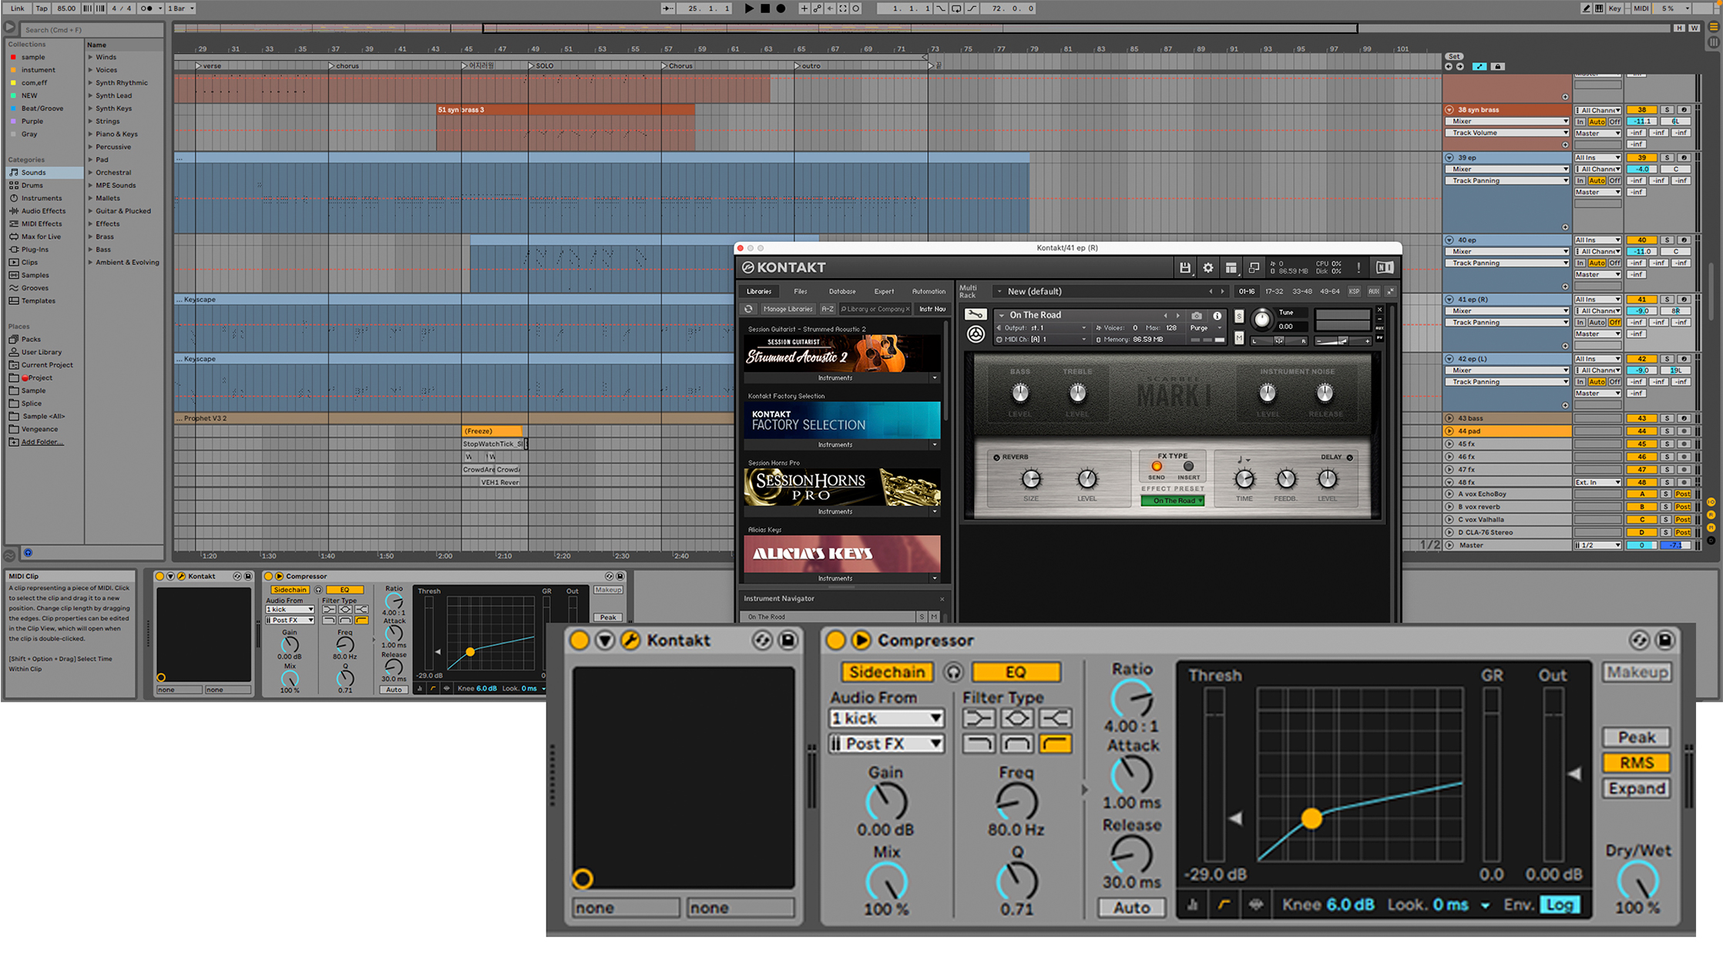
Task: Expand Strummed Acoustic 2 Instruments dropdown arrow
Action: click(x=935, y=378)
